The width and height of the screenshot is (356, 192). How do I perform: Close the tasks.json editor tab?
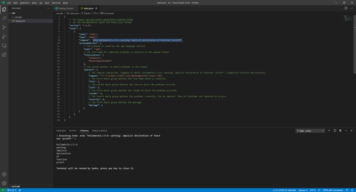[96, 8]
